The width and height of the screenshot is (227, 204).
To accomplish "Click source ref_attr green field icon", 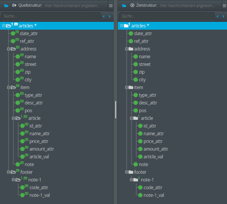I will tap(13, 41).
